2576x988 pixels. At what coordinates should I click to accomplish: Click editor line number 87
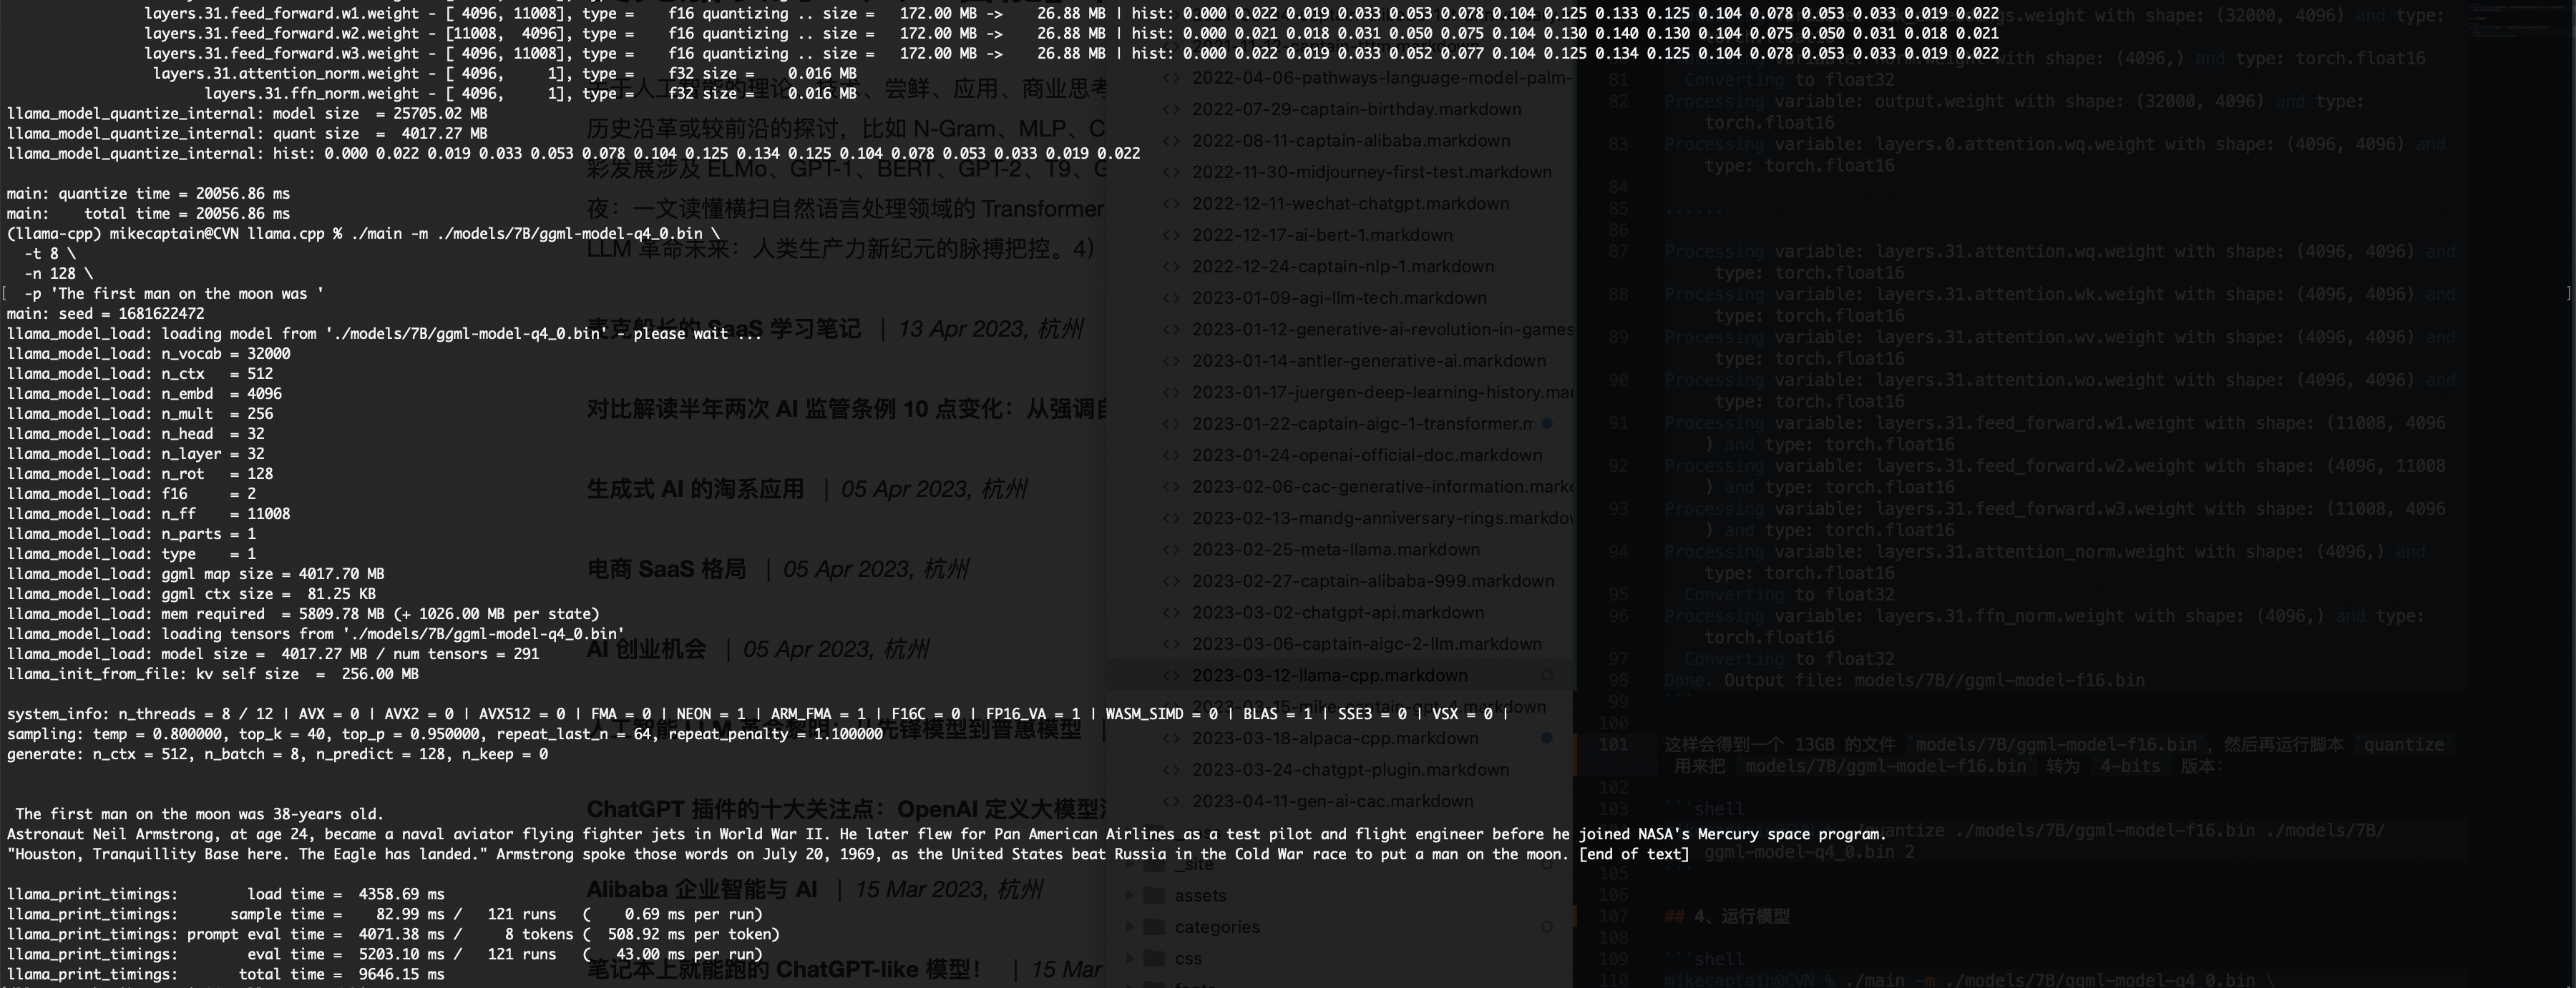1618,251
